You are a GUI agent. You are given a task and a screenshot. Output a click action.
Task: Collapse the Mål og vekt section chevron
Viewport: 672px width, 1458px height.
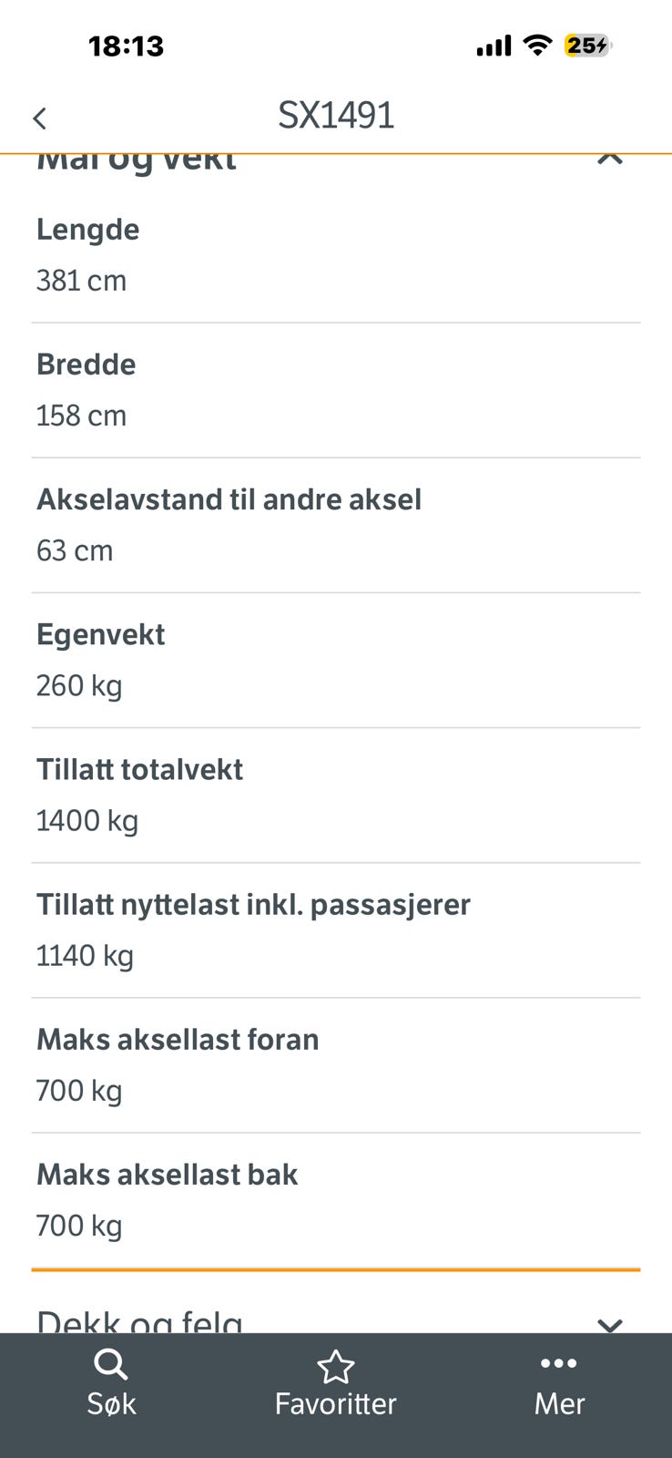pyautogui.click(x=609, y=159)
